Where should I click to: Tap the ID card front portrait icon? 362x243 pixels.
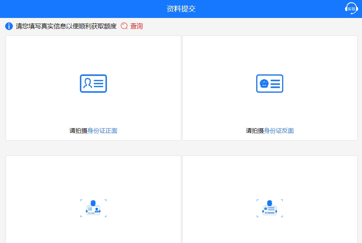pyautogui.click(x=93, y=83)
